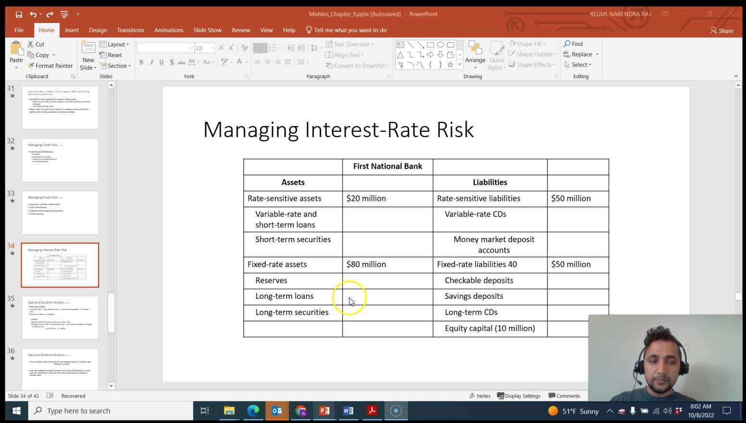This screenshot has width=746, height=423.
Task: Open the Notes pane
Action: tap(480, 396)
